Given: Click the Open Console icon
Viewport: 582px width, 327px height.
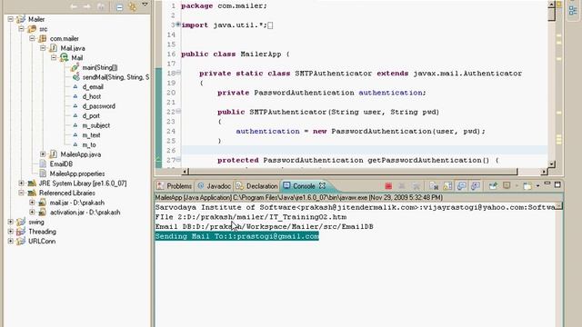Looking at the screenshot, I should pyautogui.click(x=527, y=185).
